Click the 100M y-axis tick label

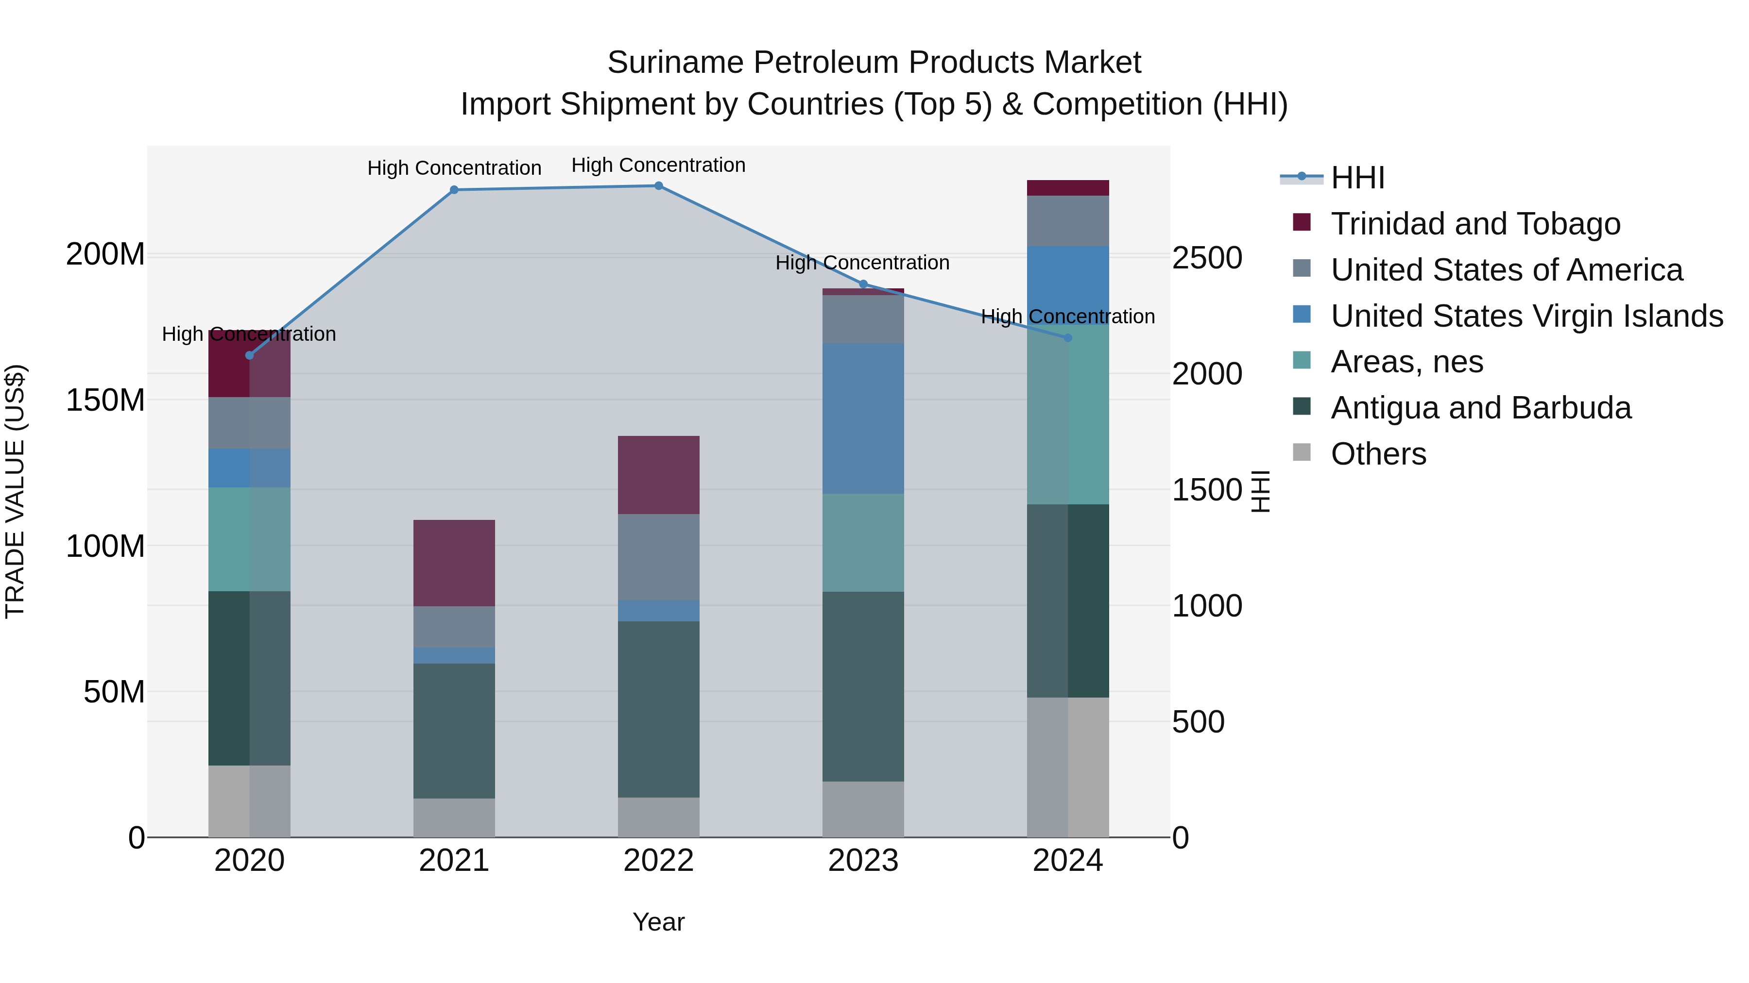click(x=105, y=546)
